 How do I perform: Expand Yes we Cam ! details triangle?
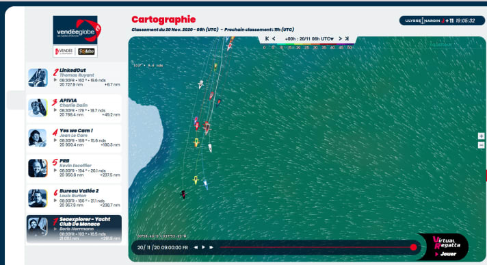point(55,140)
